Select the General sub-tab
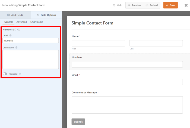 point(8,22)
